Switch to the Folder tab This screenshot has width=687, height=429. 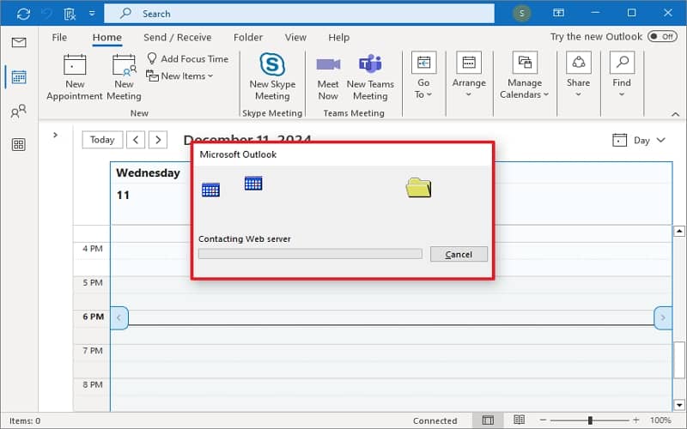click(248, 37)
